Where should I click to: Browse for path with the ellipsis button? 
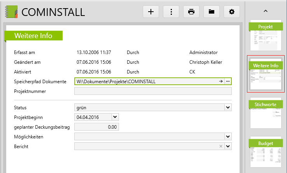click(228, 81)
